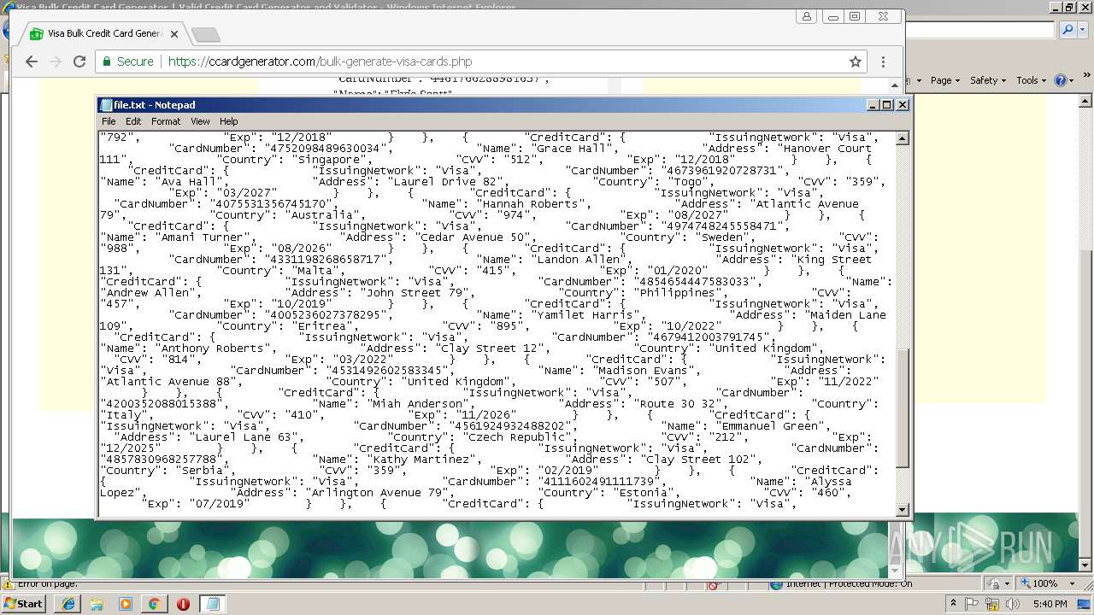Open Notepad Help menu
This screenshot has height=615, width=1094.
[x=229, y=121]
